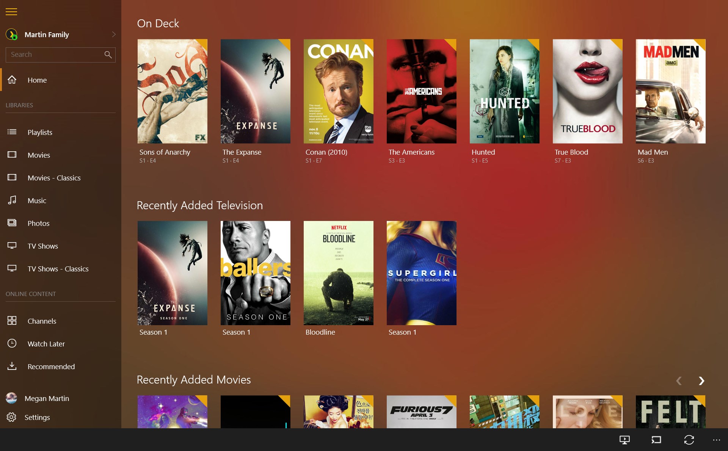Click the Recommended section link
This screenshot has width=728, height=451.
pyautogui.click(x=50, y=366)
